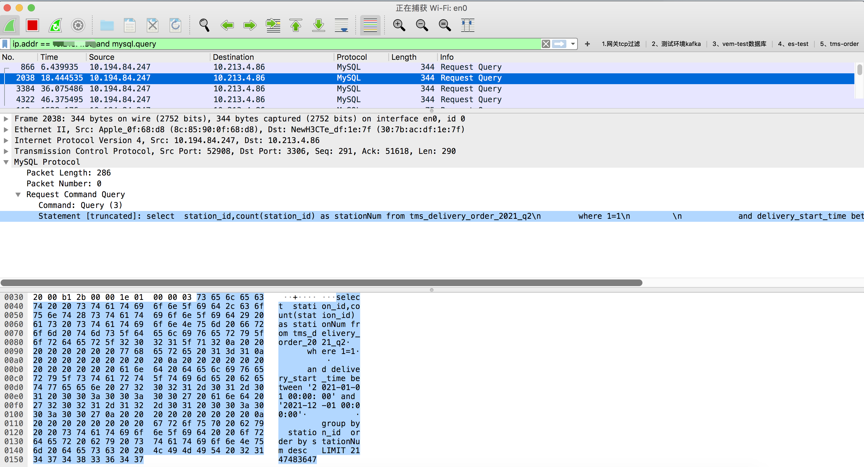Reset text to normal size

pyautogui.click(x=445, y=26)
